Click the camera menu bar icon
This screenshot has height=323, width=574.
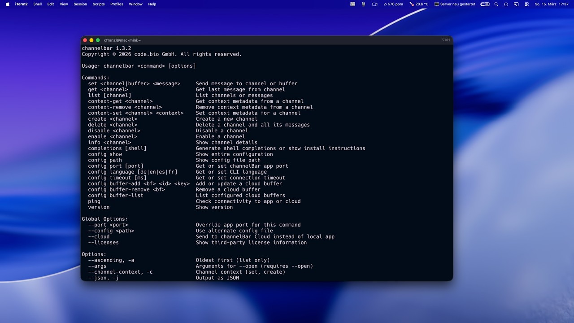tap(374, 4)
